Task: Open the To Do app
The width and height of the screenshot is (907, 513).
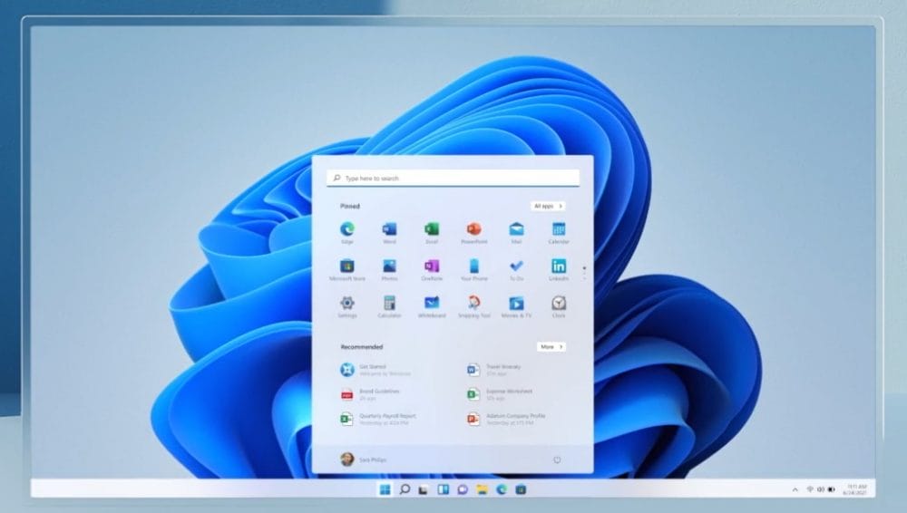Action: (x=516, y=269)
